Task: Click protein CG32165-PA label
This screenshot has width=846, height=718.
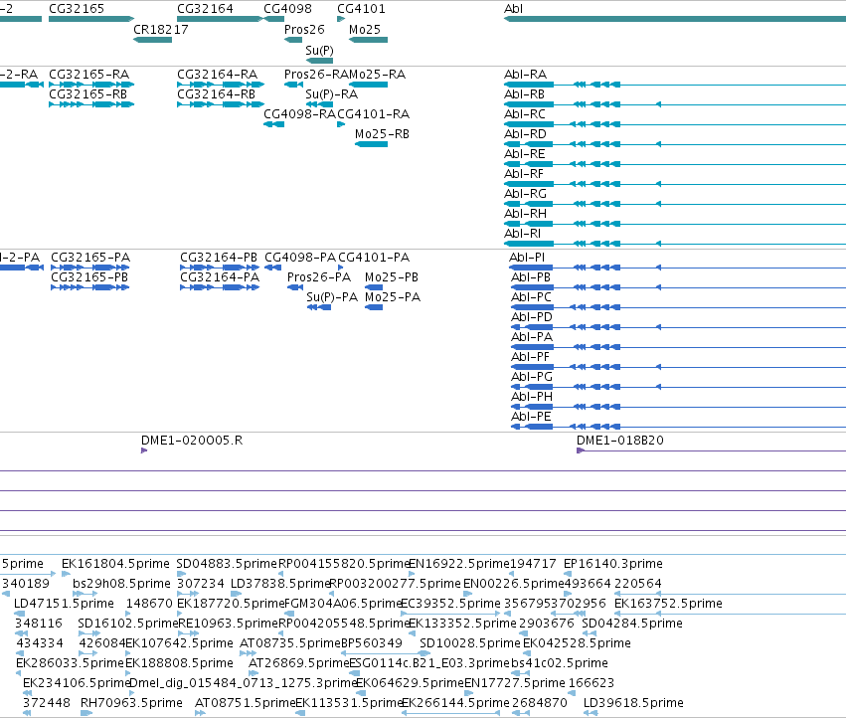Action: pos(90,257)
